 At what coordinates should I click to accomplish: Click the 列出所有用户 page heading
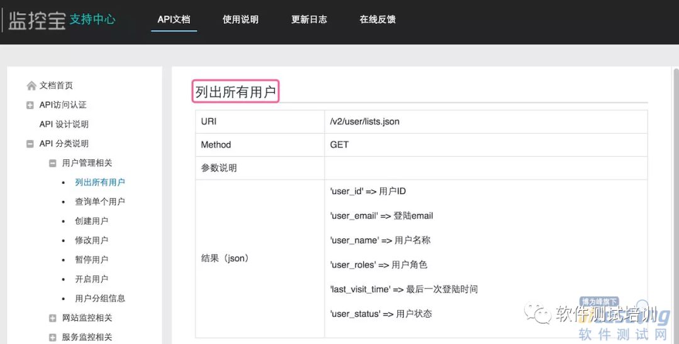[x=236, y=92]
